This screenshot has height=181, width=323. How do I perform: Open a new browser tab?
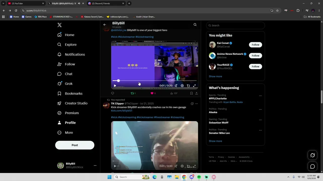pyautogui.click(x=129, y=4)
